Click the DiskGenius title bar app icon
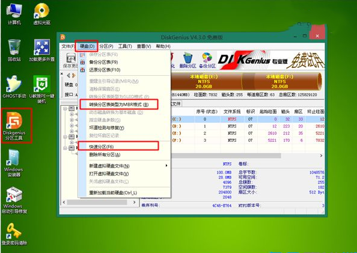Image resolution: width=357 pixels, height=253 pixels. click(63, 37)
